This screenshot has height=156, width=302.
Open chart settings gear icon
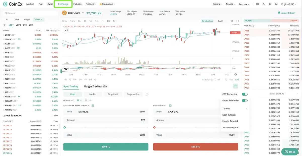(114, 21)
